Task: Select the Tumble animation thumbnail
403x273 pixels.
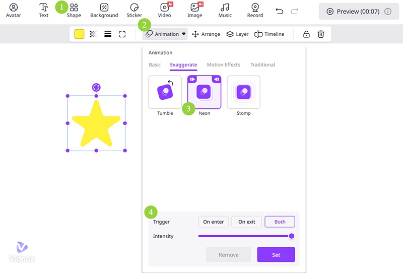Action: pyautogui.click(x=165, y=92)
